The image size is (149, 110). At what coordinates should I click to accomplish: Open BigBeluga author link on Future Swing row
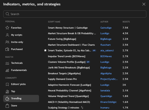tap(106, 39)
